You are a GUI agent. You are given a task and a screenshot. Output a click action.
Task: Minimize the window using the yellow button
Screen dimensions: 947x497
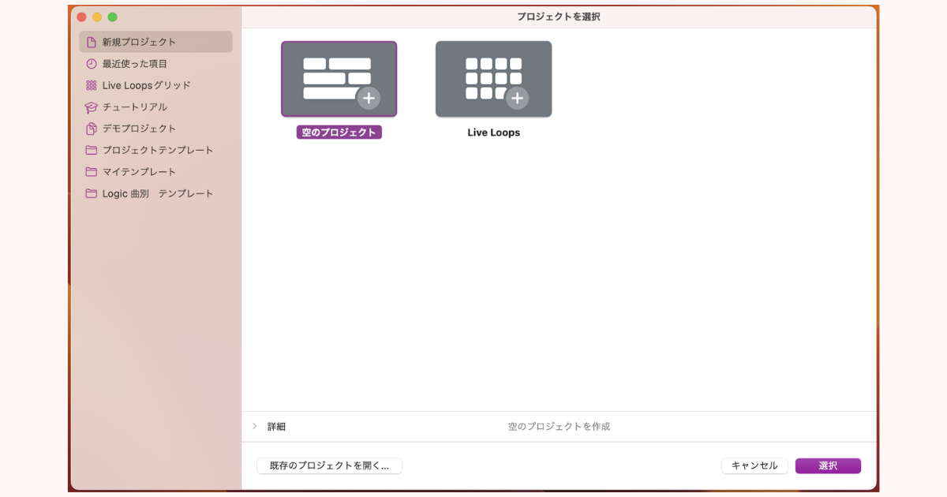(x=97, y=17)
